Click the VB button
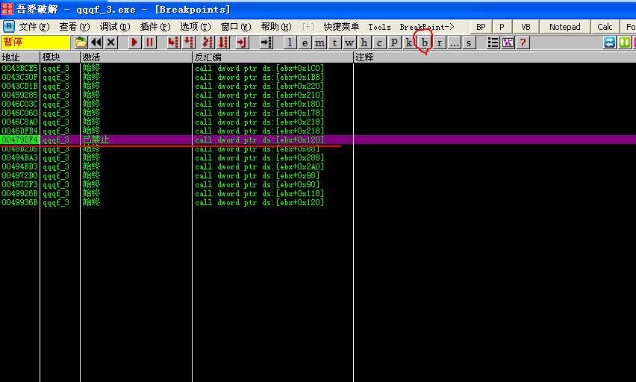636x382 pixels. [x=526, y=27]
